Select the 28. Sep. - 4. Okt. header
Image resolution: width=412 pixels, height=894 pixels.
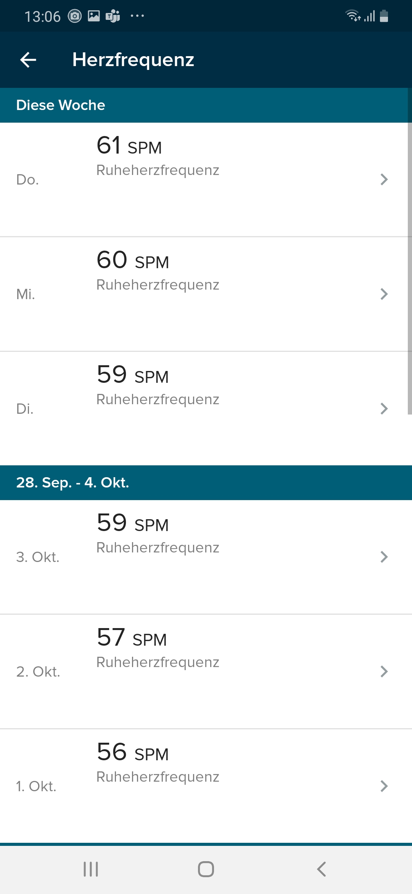[x=72, y=483]
